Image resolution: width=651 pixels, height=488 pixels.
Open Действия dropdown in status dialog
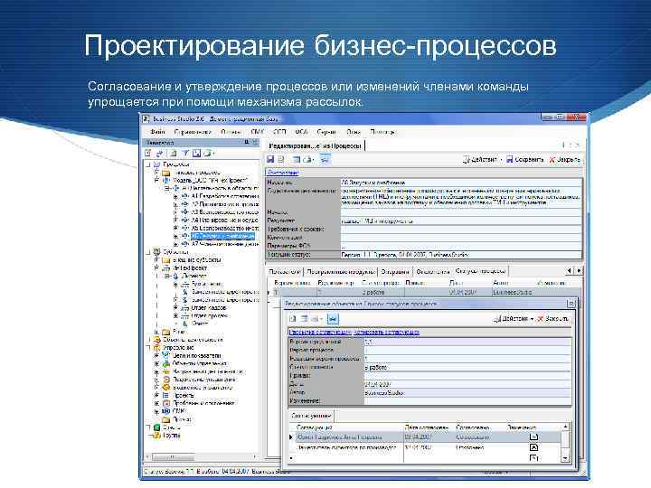(x=513, y=319)
